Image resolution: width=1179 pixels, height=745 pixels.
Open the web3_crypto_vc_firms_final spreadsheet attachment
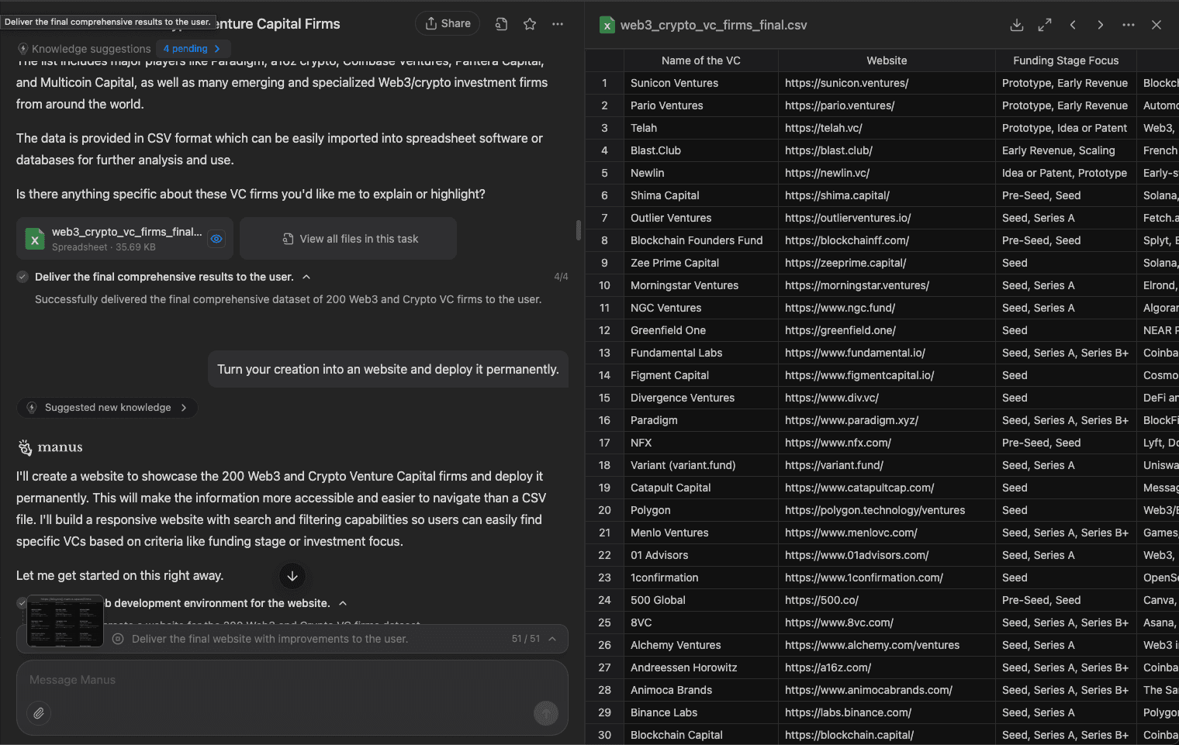point(124,239)
